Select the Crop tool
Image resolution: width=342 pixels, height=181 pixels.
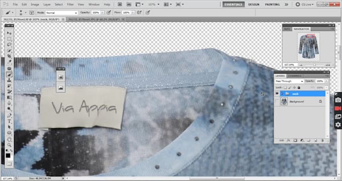click(9, 56)
